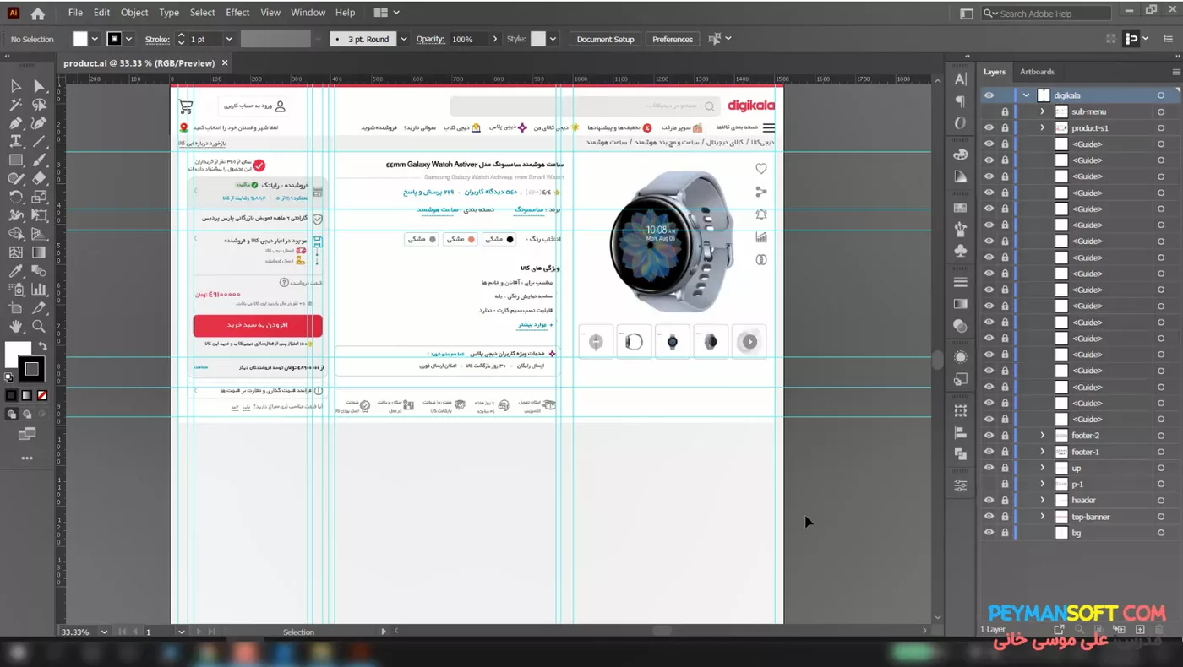Go to the Illustrator Home screen

point(38,14)
